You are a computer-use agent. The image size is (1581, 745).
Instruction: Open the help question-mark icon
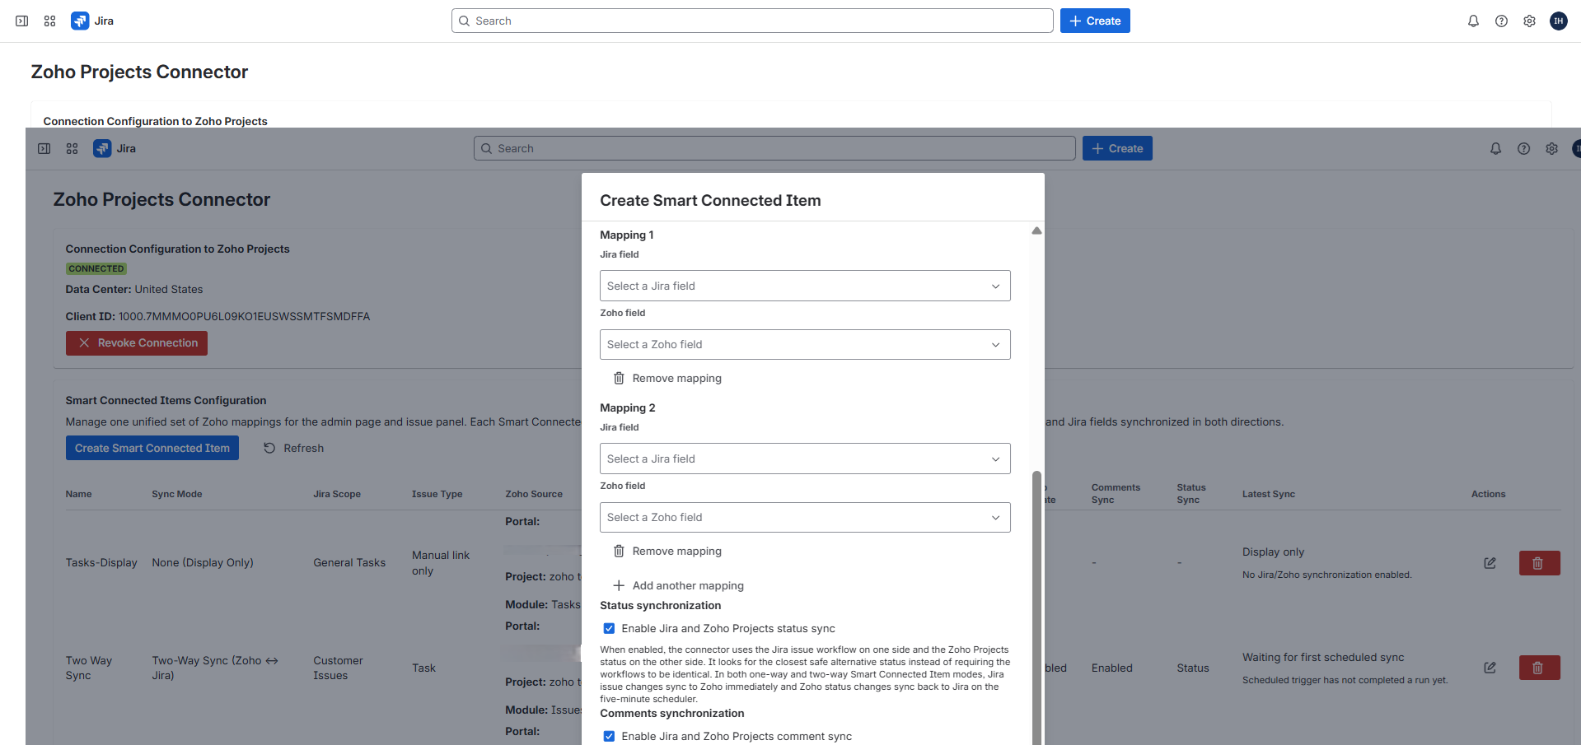[x=1501, y=21]
